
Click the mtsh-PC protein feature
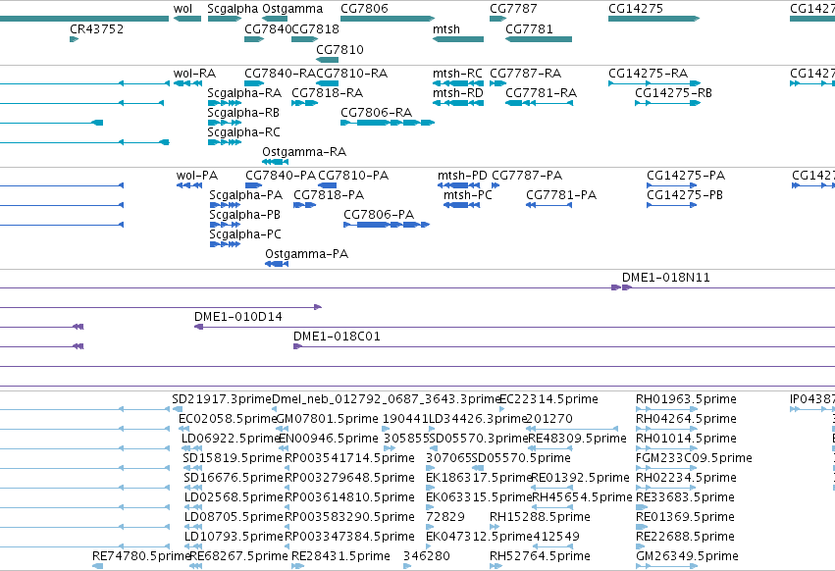(x=462, y=205)
